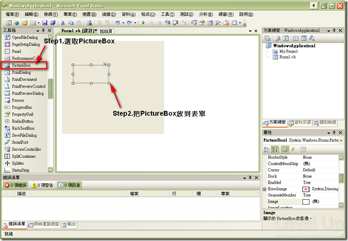This screenshot has width=348, height=241.
Task: Select PictureBox control in the toolbox
Action: (x=24, y=65)
